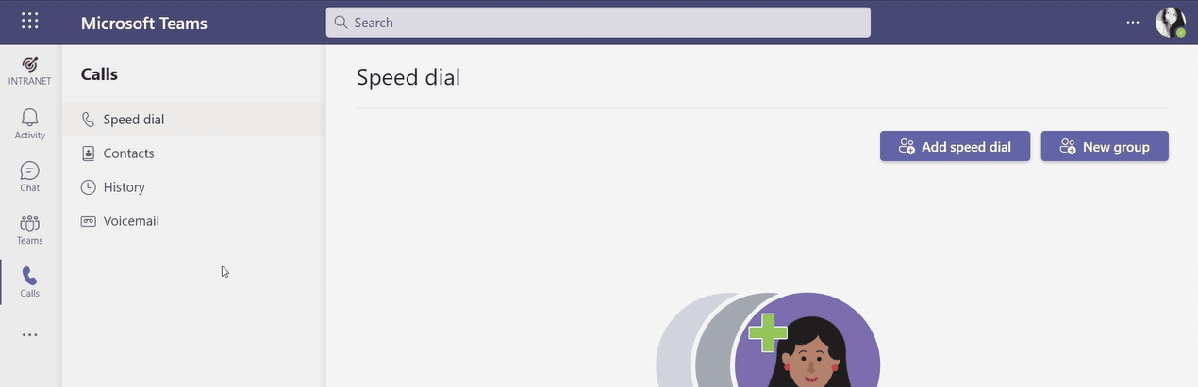Show more apps ellipsis in sidebar

click(30, 335)
